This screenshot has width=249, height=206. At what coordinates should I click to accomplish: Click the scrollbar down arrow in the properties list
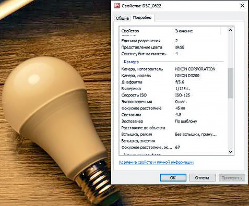point(230,152)
